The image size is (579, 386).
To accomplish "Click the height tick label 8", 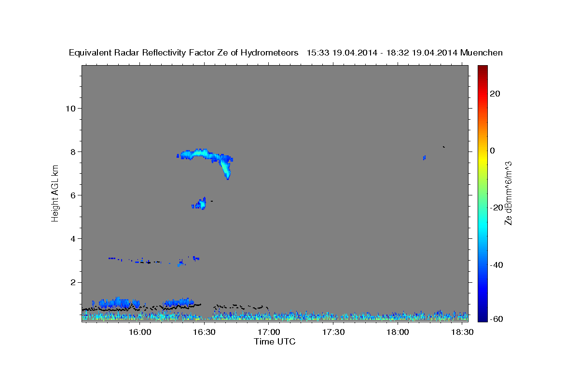I will point(72,152).
